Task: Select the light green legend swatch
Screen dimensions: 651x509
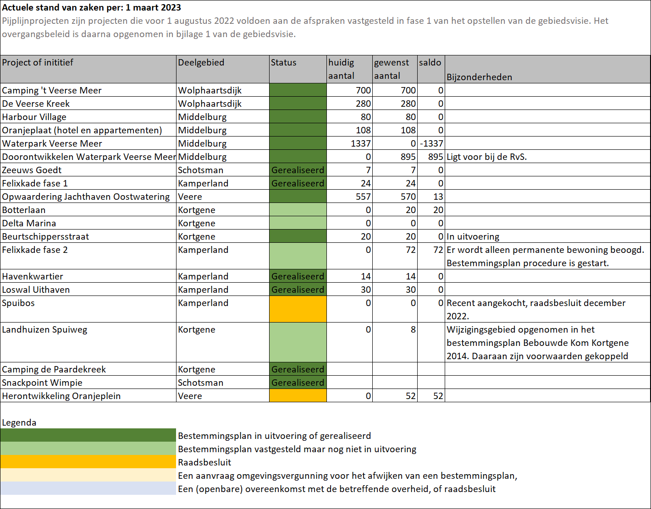Action: coord(88,449)
